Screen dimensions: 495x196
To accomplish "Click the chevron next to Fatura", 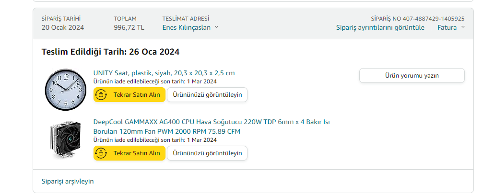I will click(x=463, y=27).
